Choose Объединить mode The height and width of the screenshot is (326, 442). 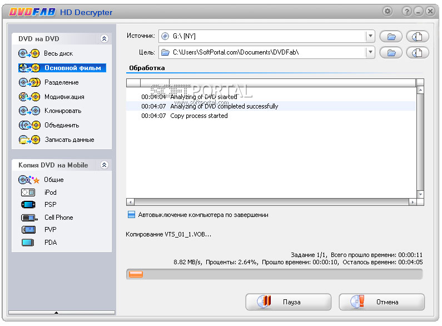point(62,125)
